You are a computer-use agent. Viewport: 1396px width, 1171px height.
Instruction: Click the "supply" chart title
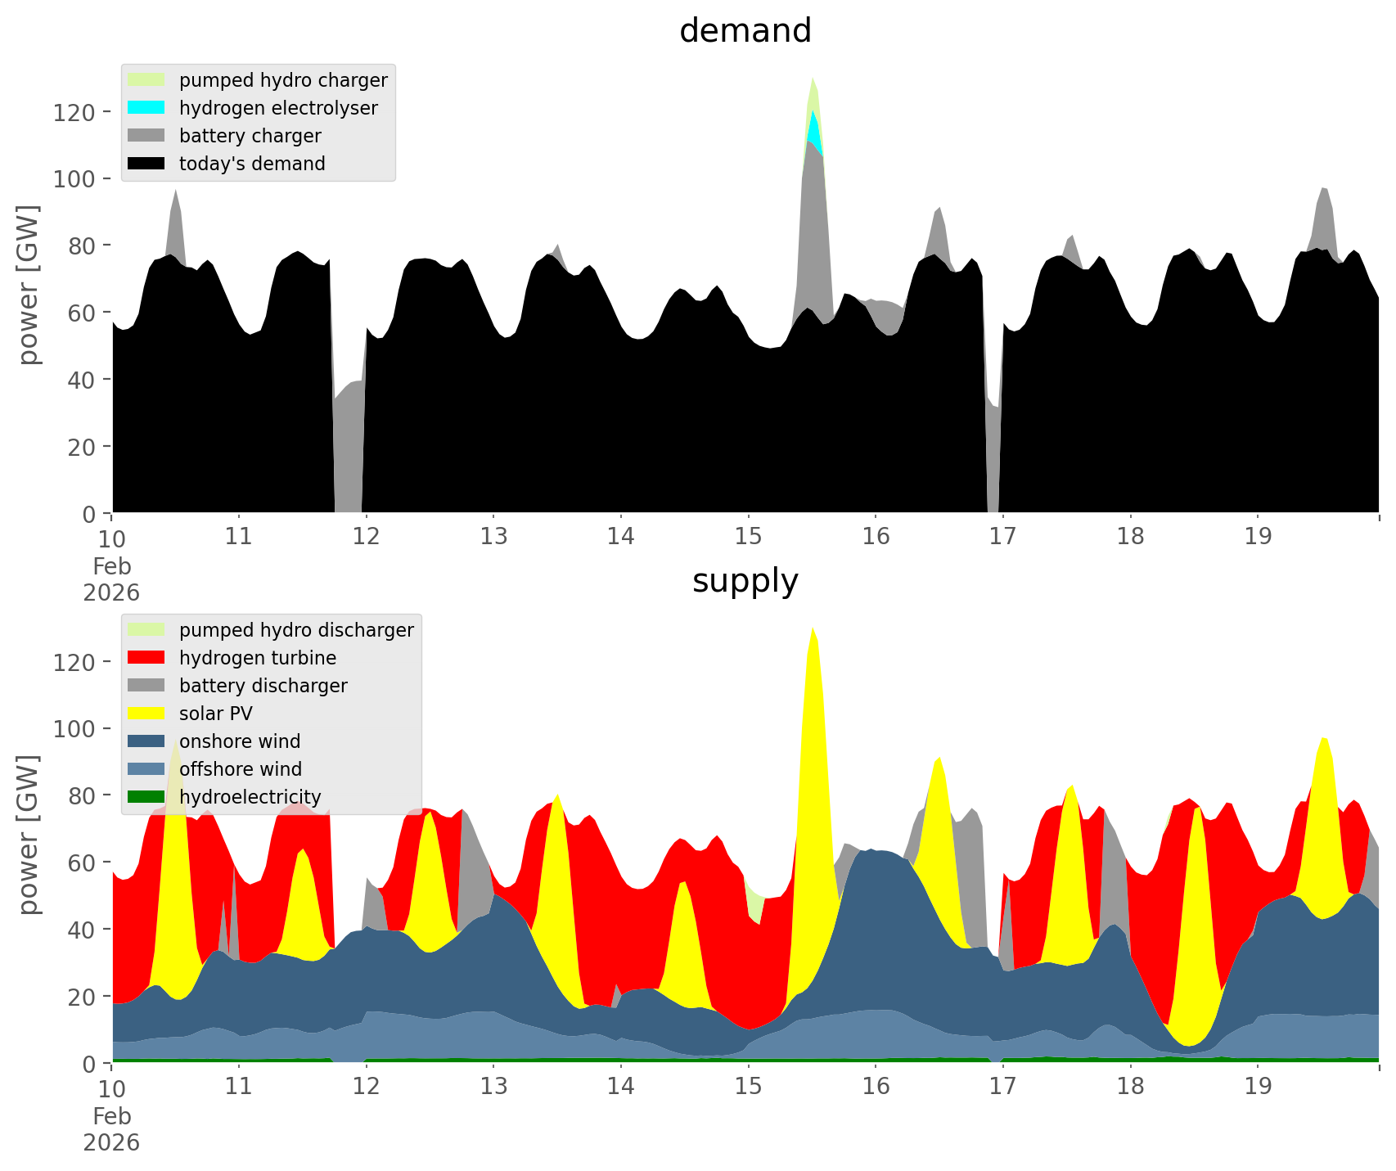[x=745, y=581]
